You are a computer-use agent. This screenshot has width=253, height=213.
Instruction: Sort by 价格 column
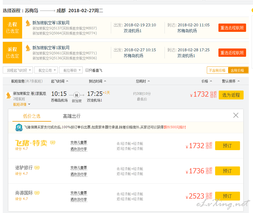(x=207, y=81)
